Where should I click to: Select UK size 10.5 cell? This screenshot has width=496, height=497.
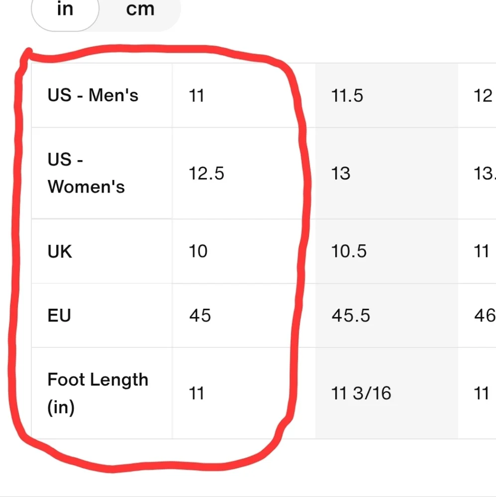click(387, 251)
